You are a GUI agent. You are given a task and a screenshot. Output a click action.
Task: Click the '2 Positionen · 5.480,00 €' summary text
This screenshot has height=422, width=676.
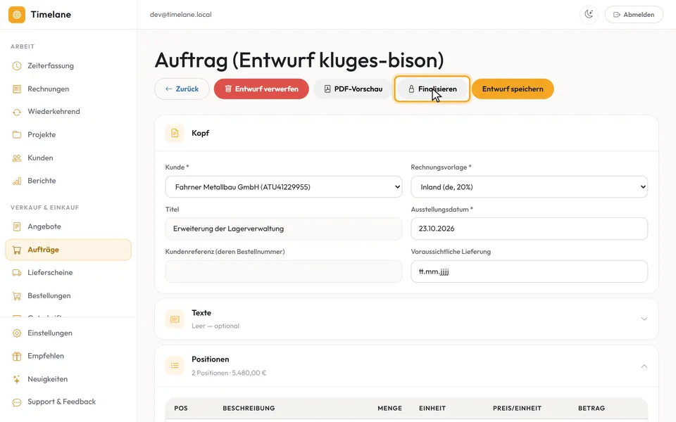[x=229, y=373]
